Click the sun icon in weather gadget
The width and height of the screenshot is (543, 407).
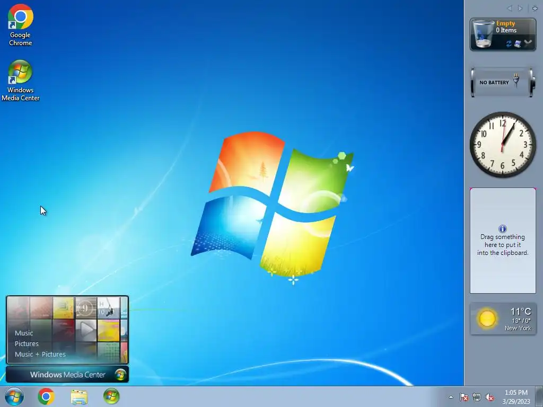coord(487,318)
